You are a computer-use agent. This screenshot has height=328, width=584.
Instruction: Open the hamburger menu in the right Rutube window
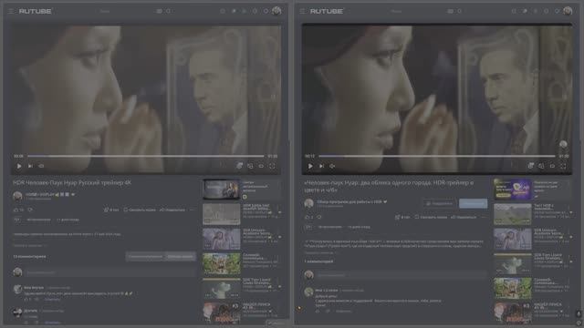tap(302, 11)
